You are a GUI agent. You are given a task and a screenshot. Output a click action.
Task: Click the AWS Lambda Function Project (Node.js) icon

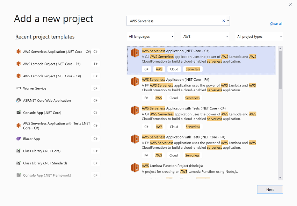click(x=135, y=168)
